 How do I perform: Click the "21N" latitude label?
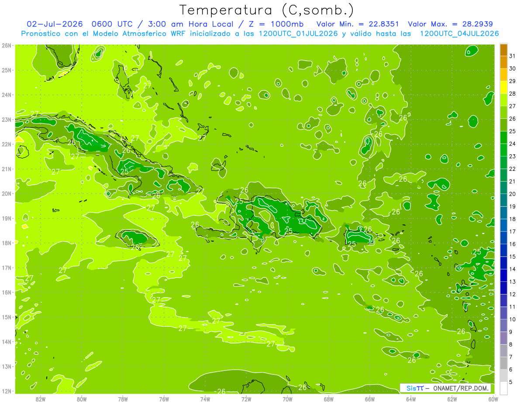point(7,169)
